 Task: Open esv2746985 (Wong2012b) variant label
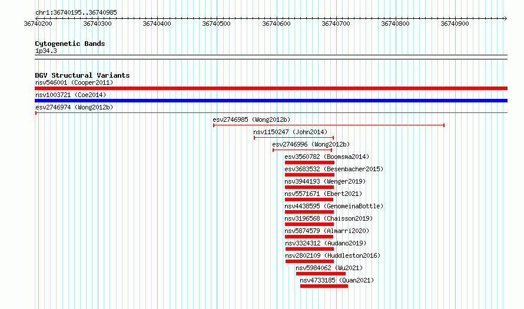click(251, 119)
